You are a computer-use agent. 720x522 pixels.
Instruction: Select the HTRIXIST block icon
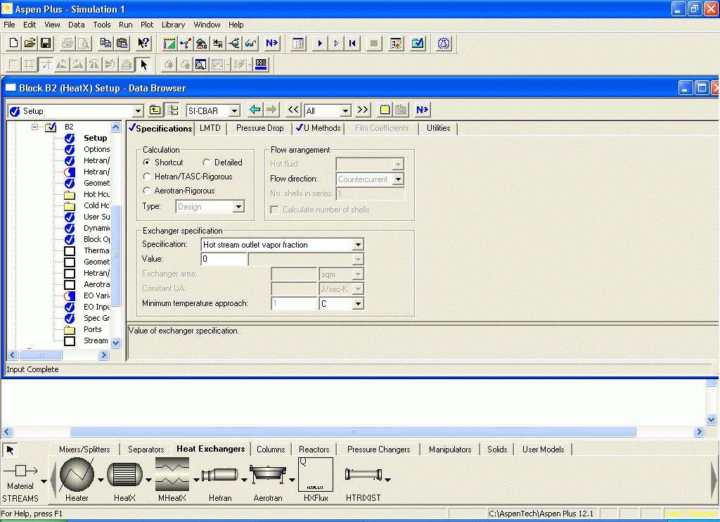(x=364, y=474)
